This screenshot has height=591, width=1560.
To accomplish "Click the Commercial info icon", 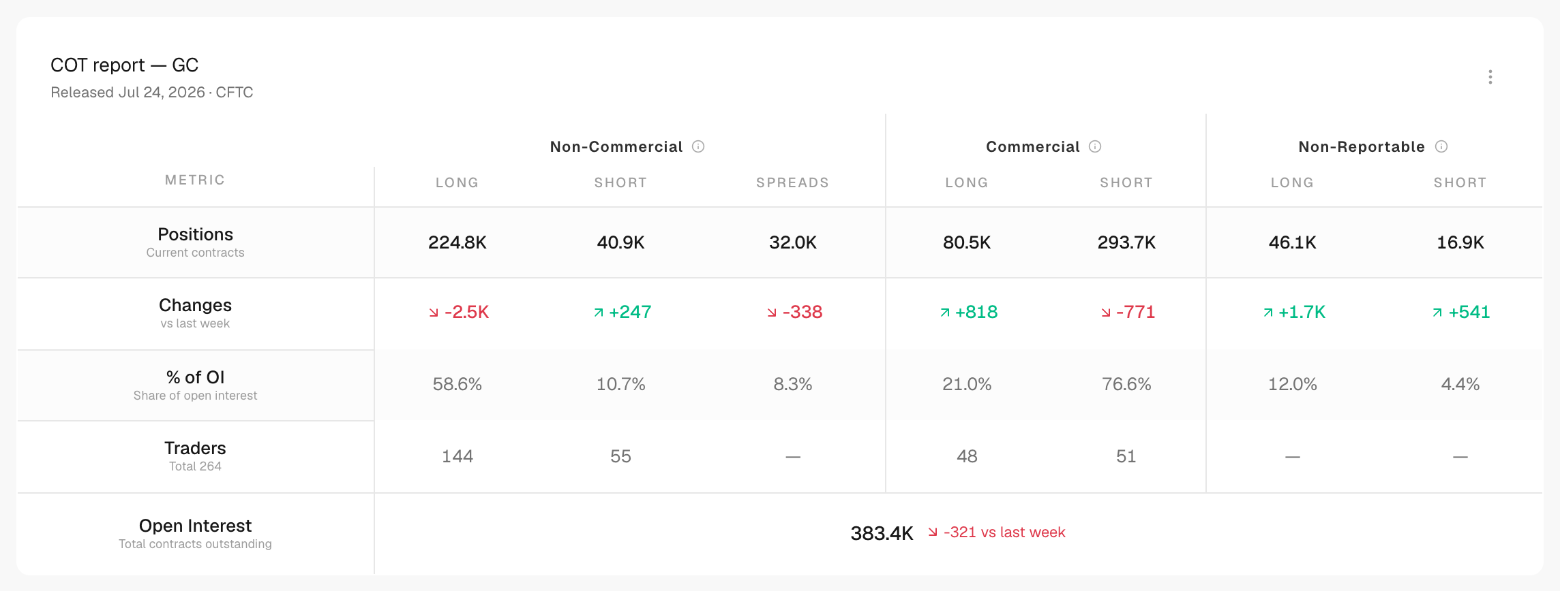I will (x=1095, y=146).
